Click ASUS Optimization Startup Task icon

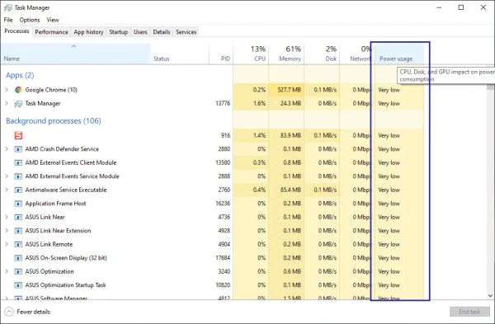(x=18, y=285)
